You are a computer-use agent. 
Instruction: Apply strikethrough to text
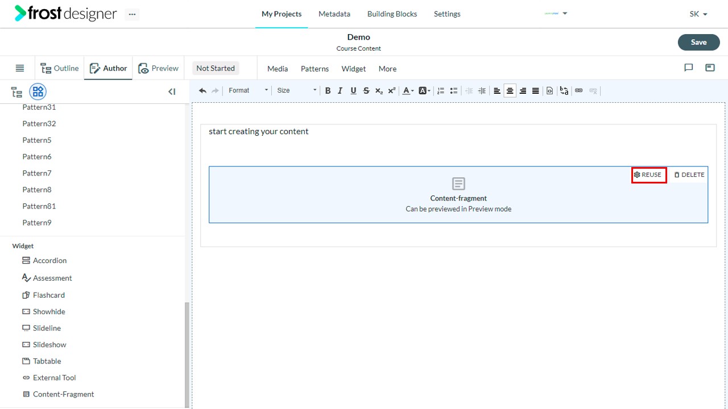[x=366, y=90]
